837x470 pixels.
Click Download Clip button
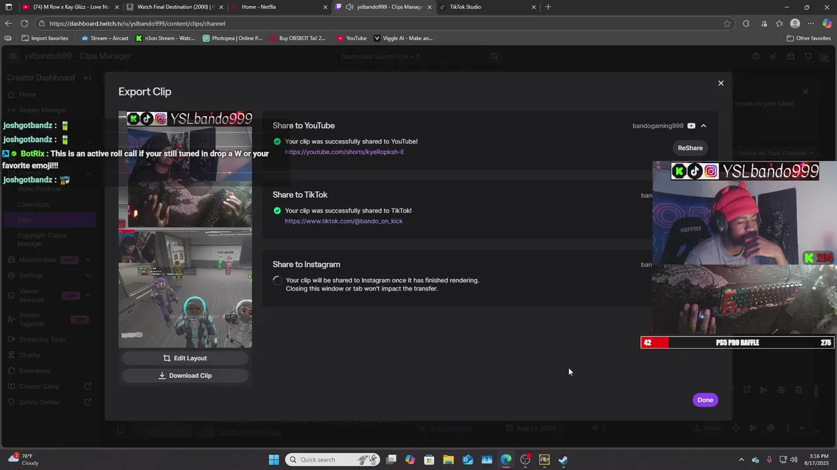(185, 376)
